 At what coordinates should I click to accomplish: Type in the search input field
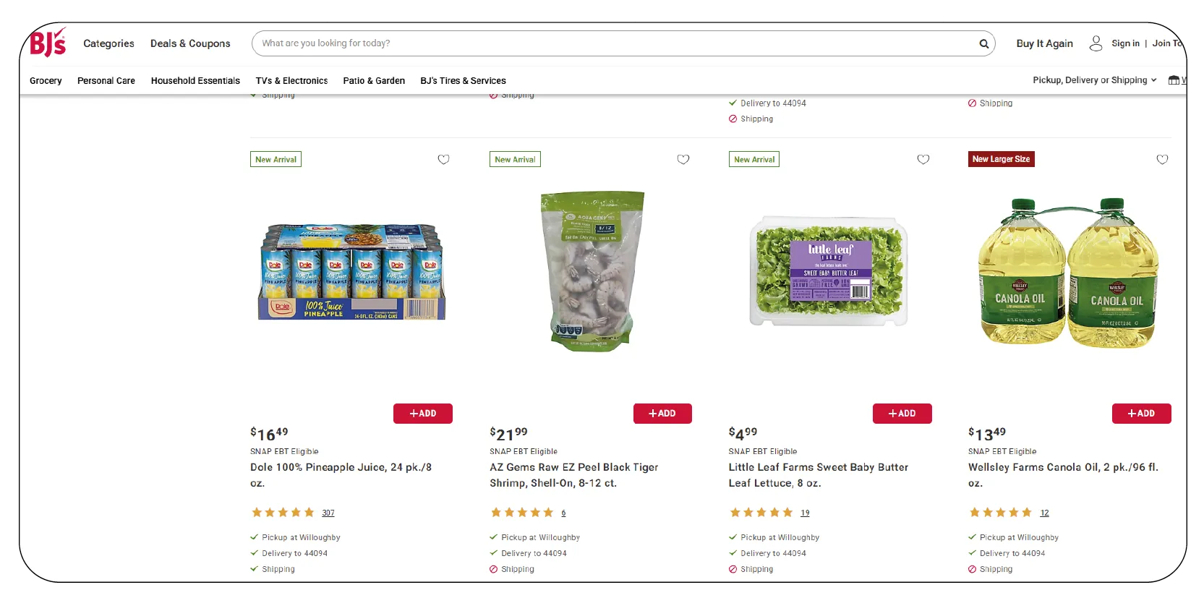pyautogui.click(x=615, y=43)
